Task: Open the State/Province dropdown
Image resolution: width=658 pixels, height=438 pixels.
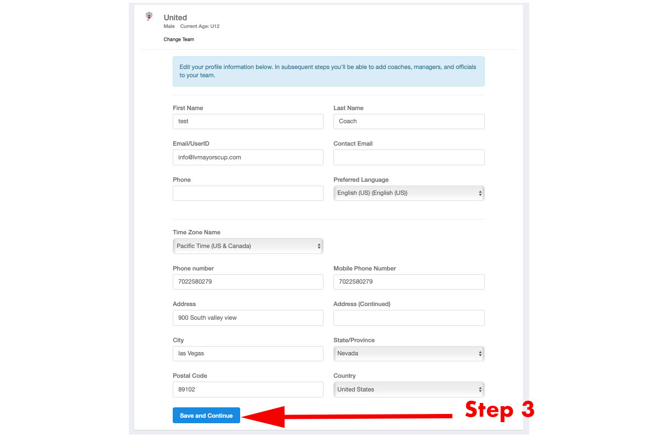Action: (409, 354)
